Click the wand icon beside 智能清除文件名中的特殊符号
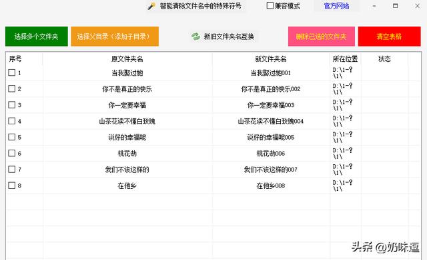427x260 pixels. [151, 6]
